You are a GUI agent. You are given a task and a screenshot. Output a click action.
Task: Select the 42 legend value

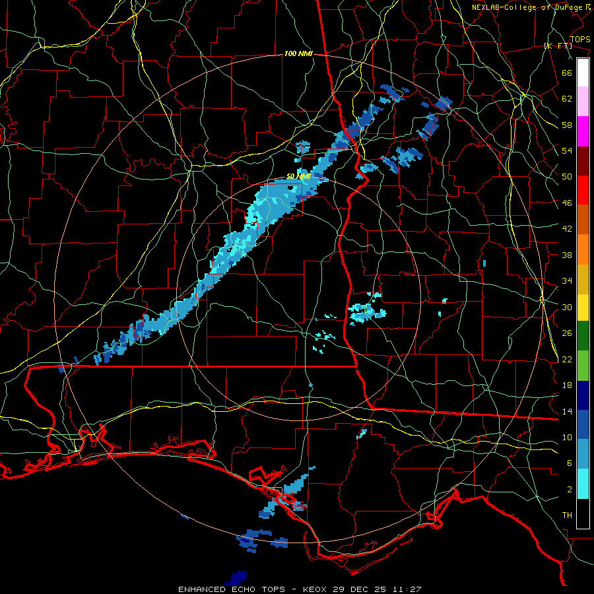click(567, 229)
